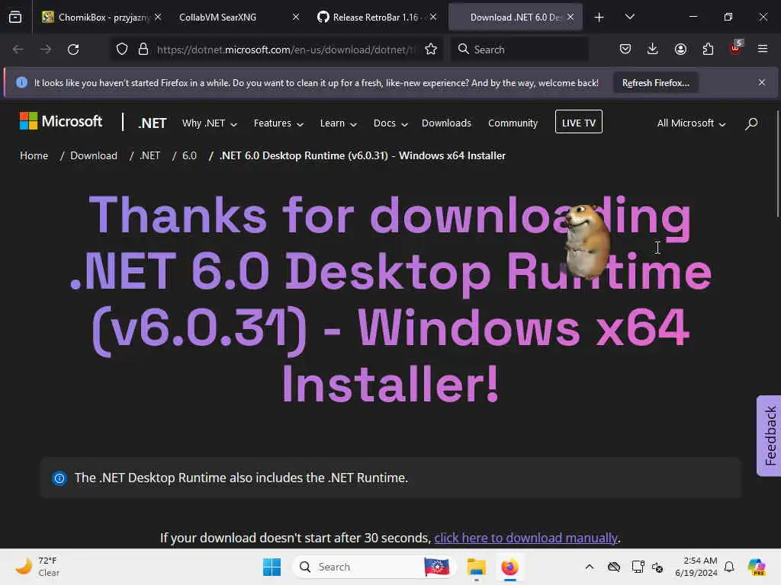Viewport: 781px width, 585px height.
Task: Open uBlock Origin extension icon
Action: point(736,47)
